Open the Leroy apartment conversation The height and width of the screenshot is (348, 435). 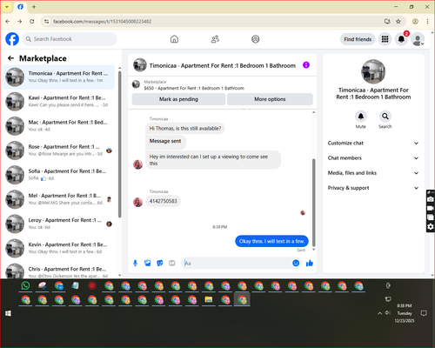click(59, 224)
